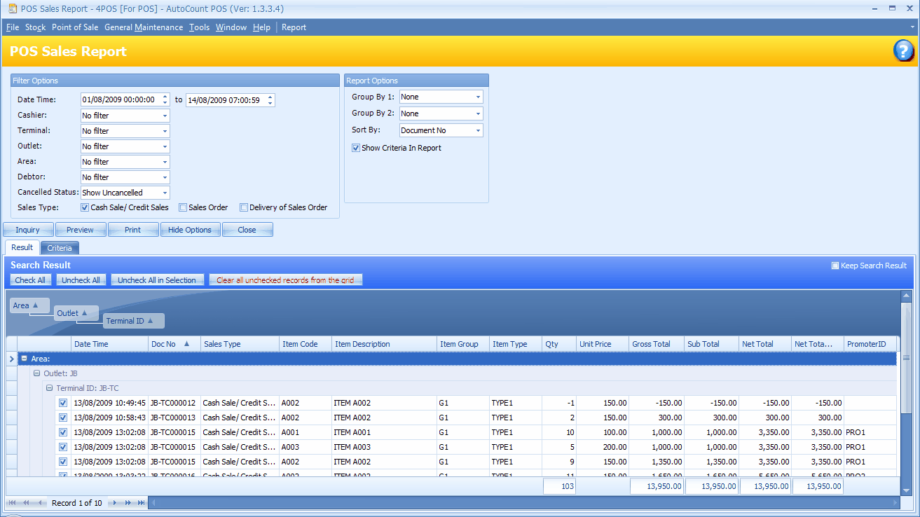Select the Result tab

pos(22,247)
